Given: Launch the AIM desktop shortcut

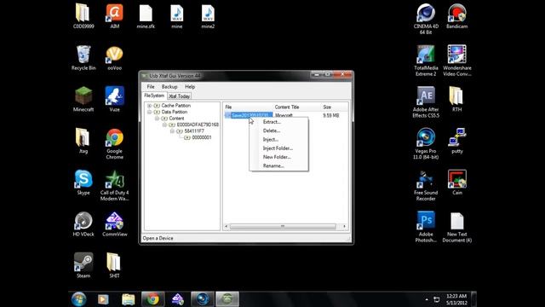Looking at the screenshot, I should point(114,15).
